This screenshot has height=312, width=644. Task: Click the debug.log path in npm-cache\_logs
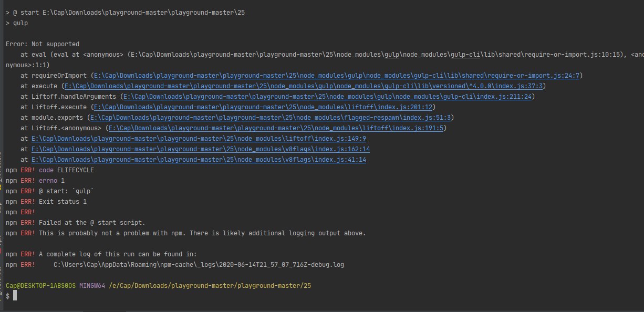[x=199, y=264]
